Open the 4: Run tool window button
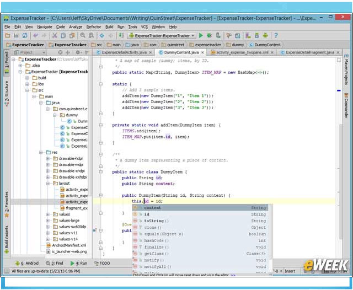This screenshot has width=353, height=290. pos(79,263)
